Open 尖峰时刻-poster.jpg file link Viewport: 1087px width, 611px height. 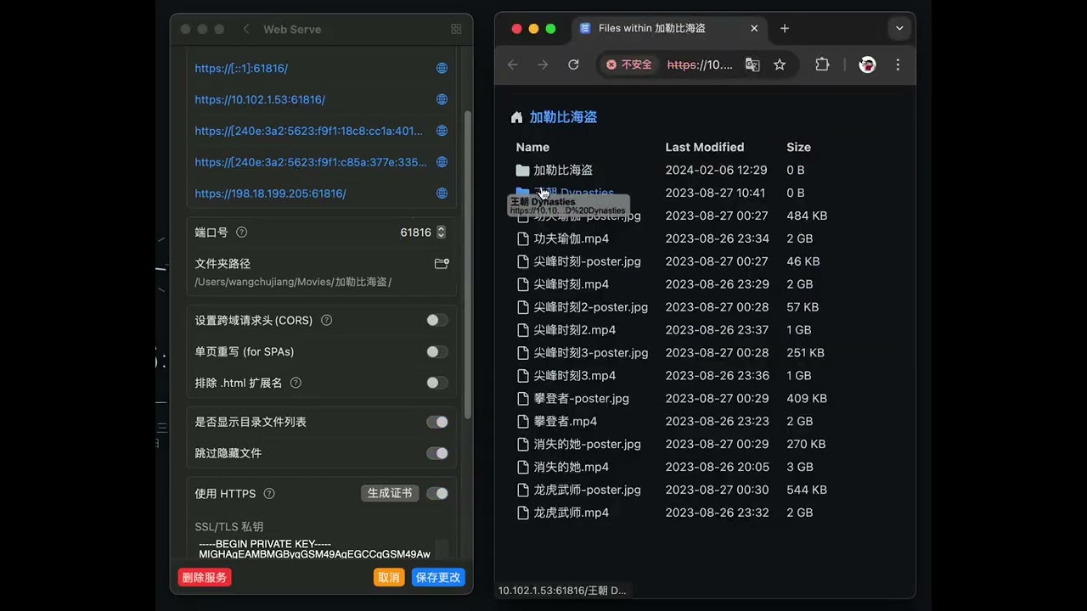[587, 262]
